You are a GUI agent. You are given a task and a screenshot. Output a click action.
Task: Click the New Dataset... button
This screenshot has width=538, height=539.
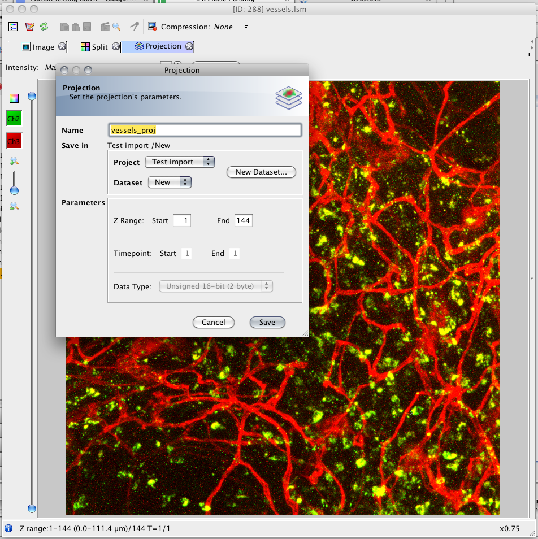(261, 172)
